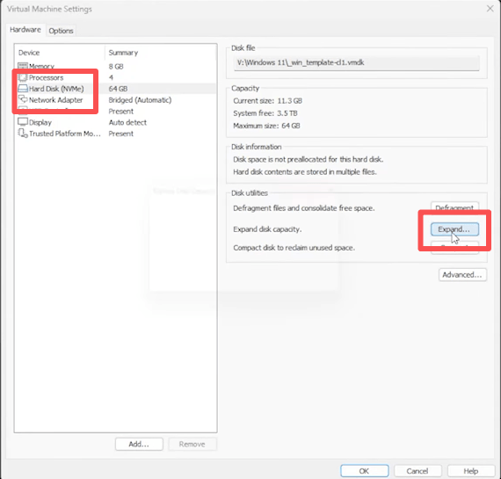The width and height of the screenshot is (501, 479).
Task: Click the Network Adapter icon
Action: click(23, 99)
